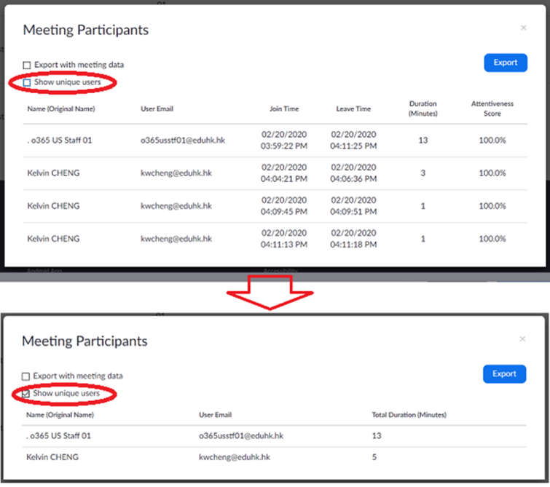The height and width of the screenshot is (487, 550).
Task: Click 'Duration (Minutes)' column header
Action: pos(423,108)
